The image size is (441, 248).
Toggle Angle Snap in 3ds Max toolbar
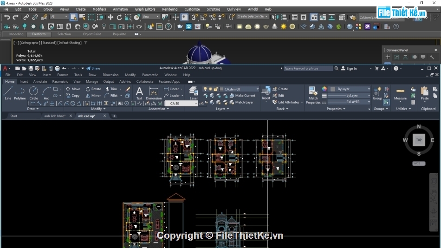[x=203, y=17]
